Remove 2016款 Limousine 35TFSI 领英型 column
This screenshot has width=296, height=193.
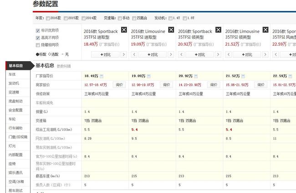265,30
